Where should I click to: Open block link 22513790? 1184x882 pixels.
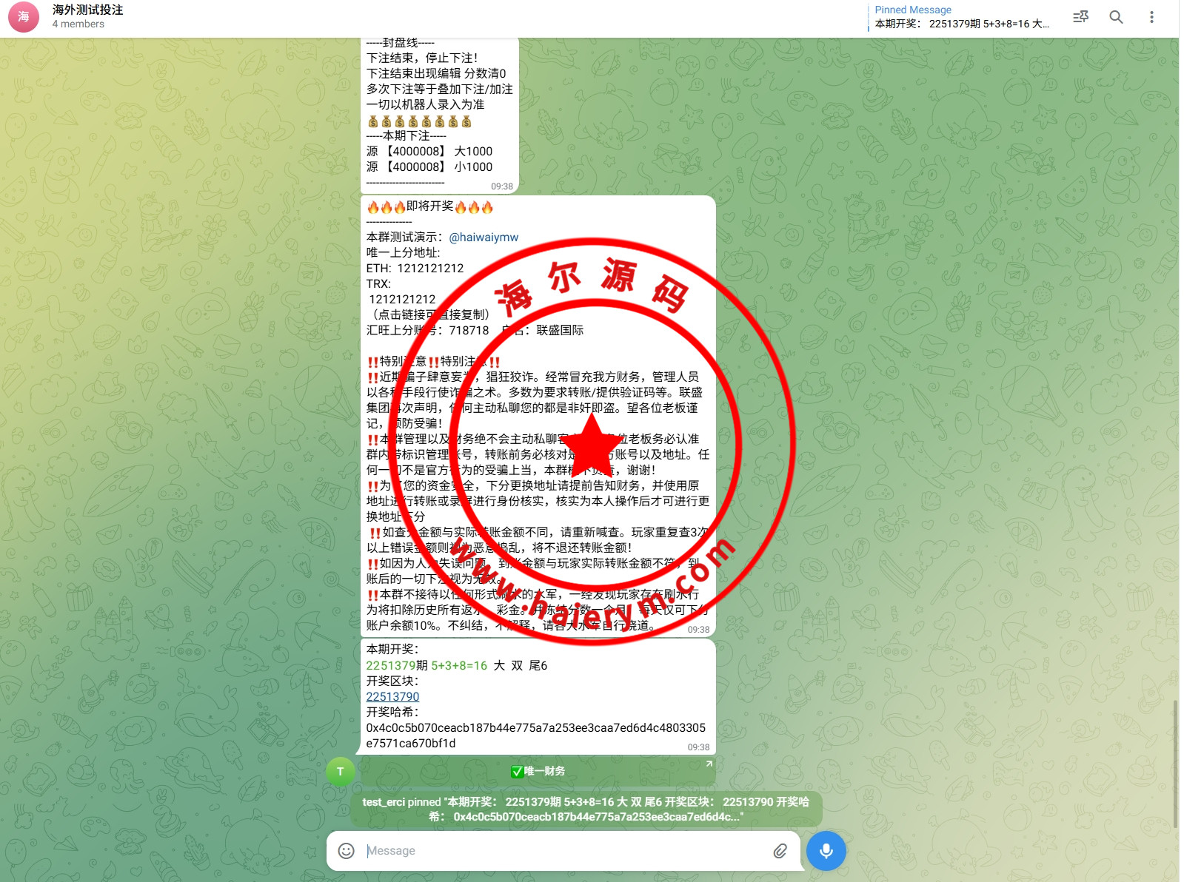[392, 697]
